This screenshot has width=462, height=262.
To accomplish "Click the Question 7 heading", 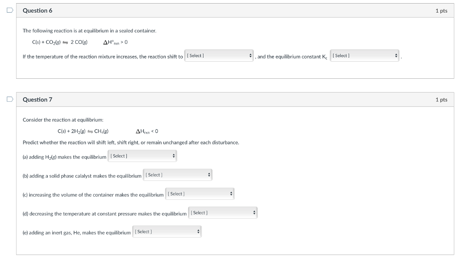I will click(37, 99).
